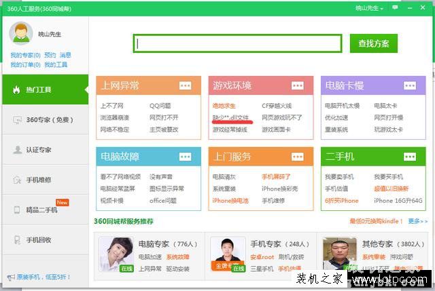Open the 电脑专家 expert photo
Viewport: 435px width, 291px height.
click(x=116, y=254)
